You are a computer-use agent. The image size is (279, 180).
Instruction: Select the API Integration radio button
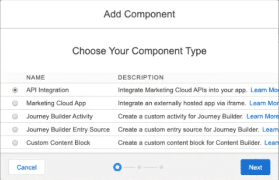(15, 90)
